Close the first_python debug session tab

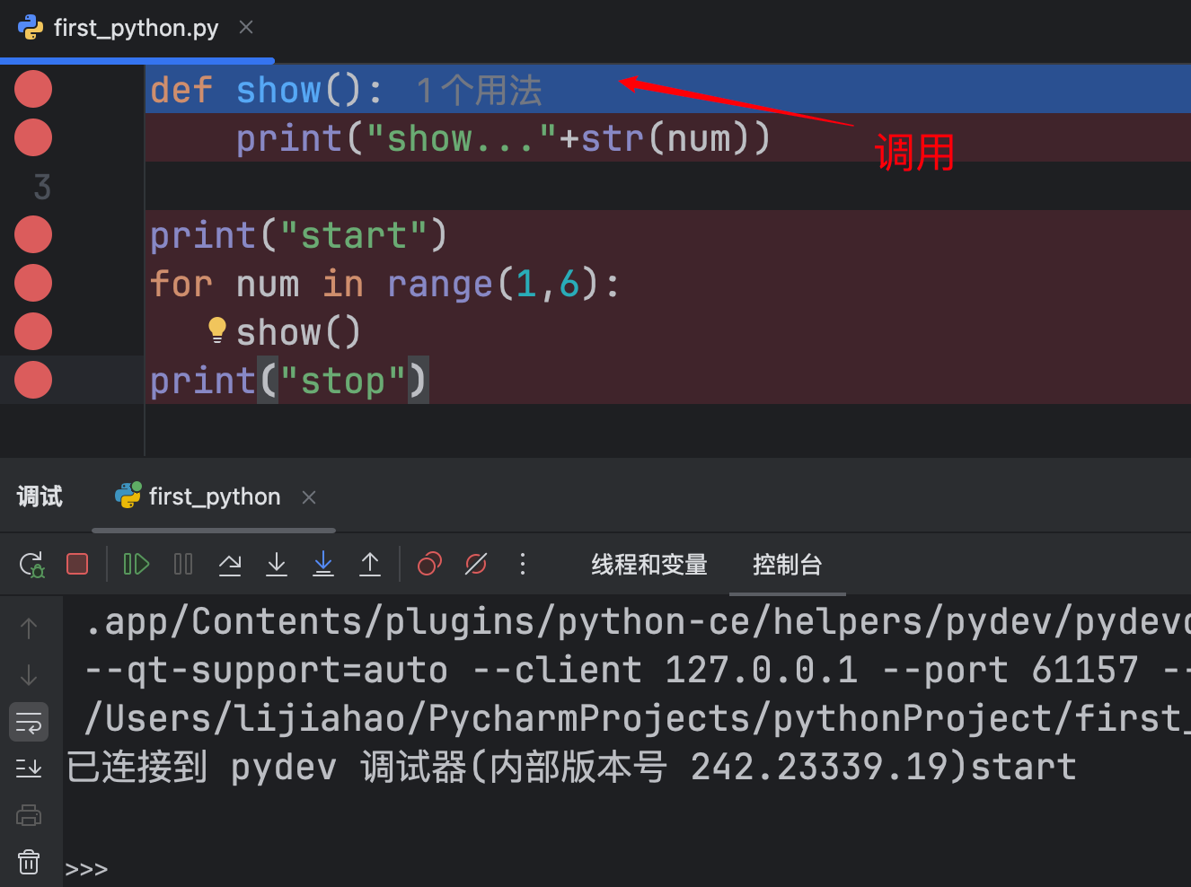pos(309,496)
